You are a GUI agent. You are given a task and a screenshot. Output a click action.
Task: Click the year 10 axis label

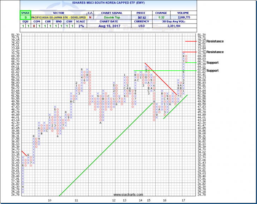(50, 200)
